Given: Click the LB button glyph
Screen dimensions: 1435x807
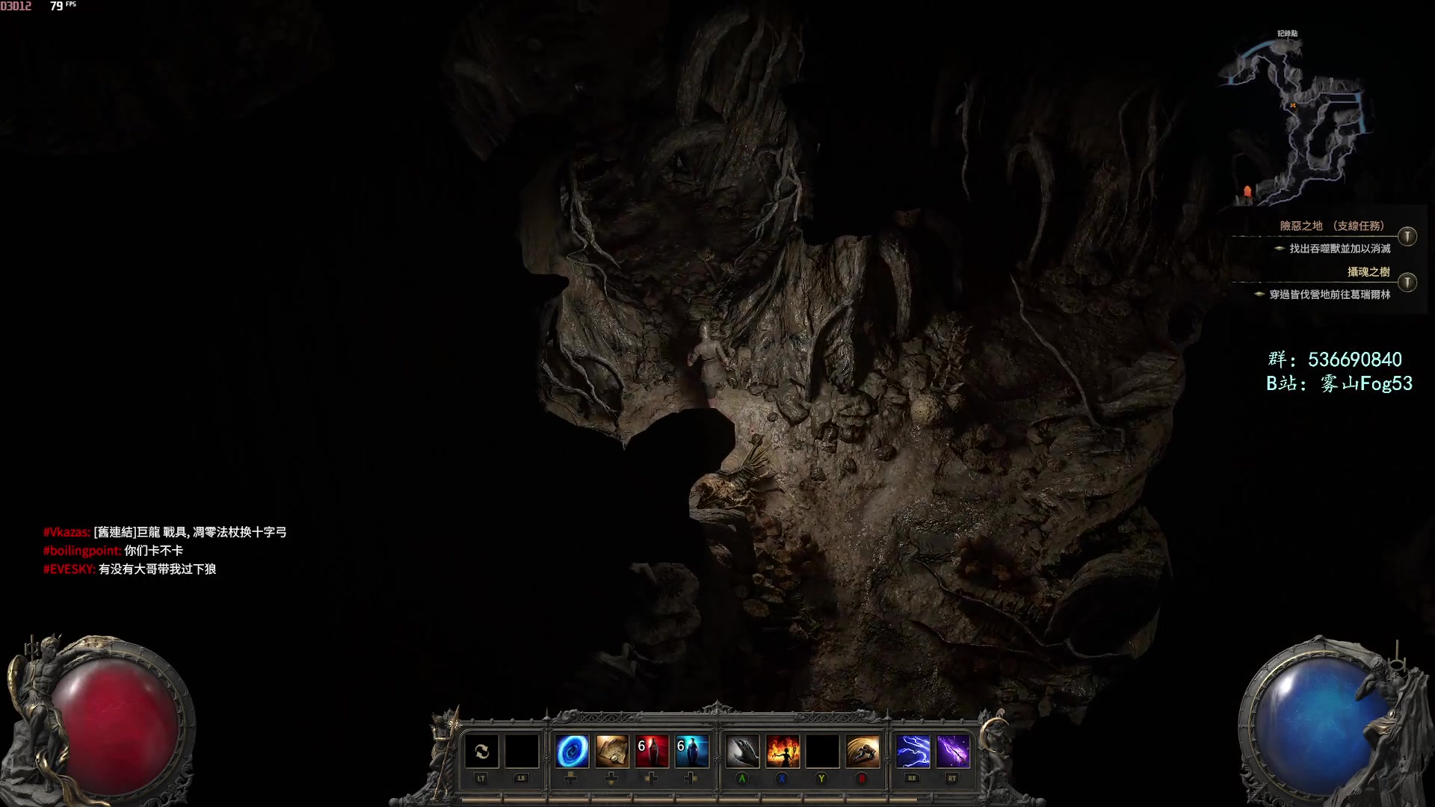Looking at the screenshot, I should 522,779.
